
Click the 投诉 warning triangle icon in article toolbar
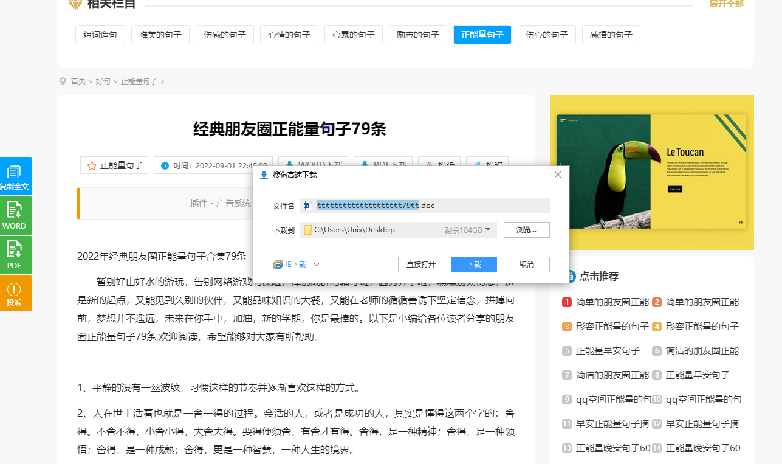pyautogui.click(x=429, y=165)
